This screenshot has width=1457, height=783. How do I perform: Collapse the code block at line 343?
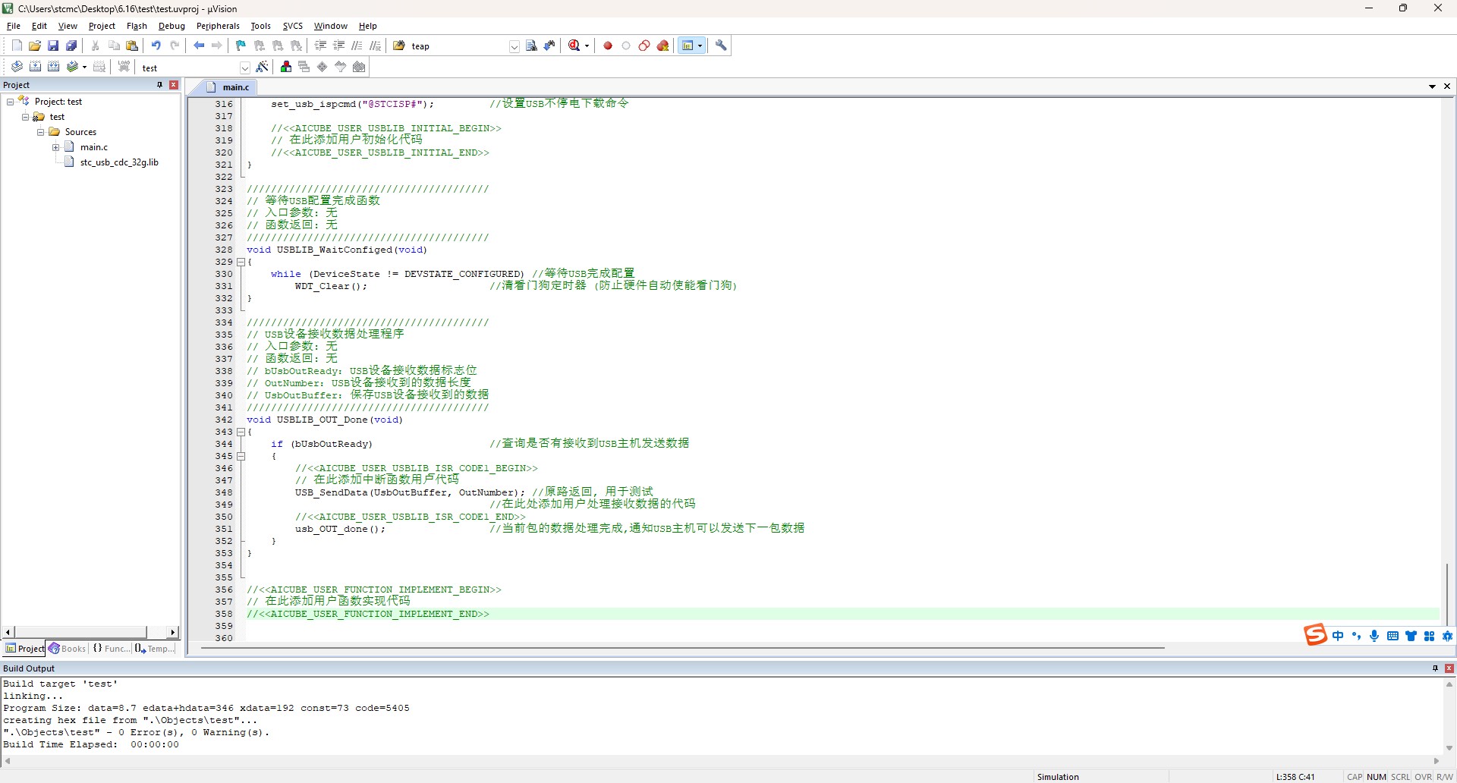[x=241, y=432]
